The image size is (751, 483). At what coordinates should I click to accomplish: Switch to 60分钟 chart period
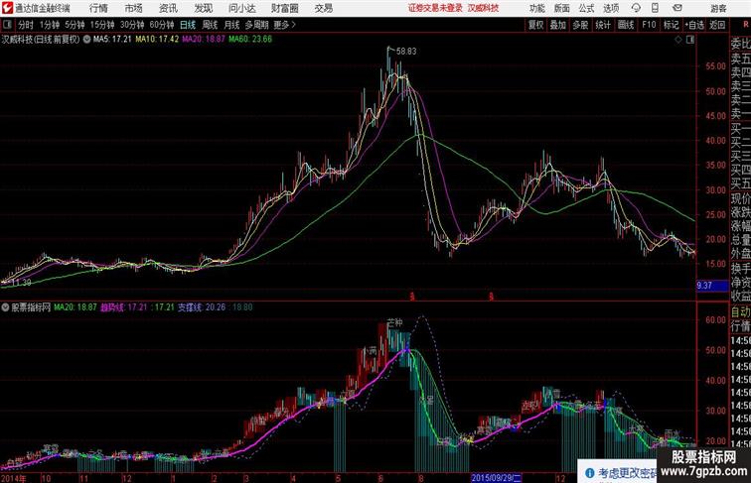pos(162,25)
